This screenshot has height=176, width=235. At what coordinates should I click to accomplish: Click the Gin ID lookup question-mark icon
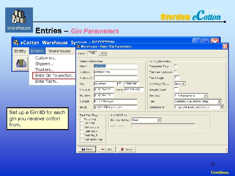point(99,53)
